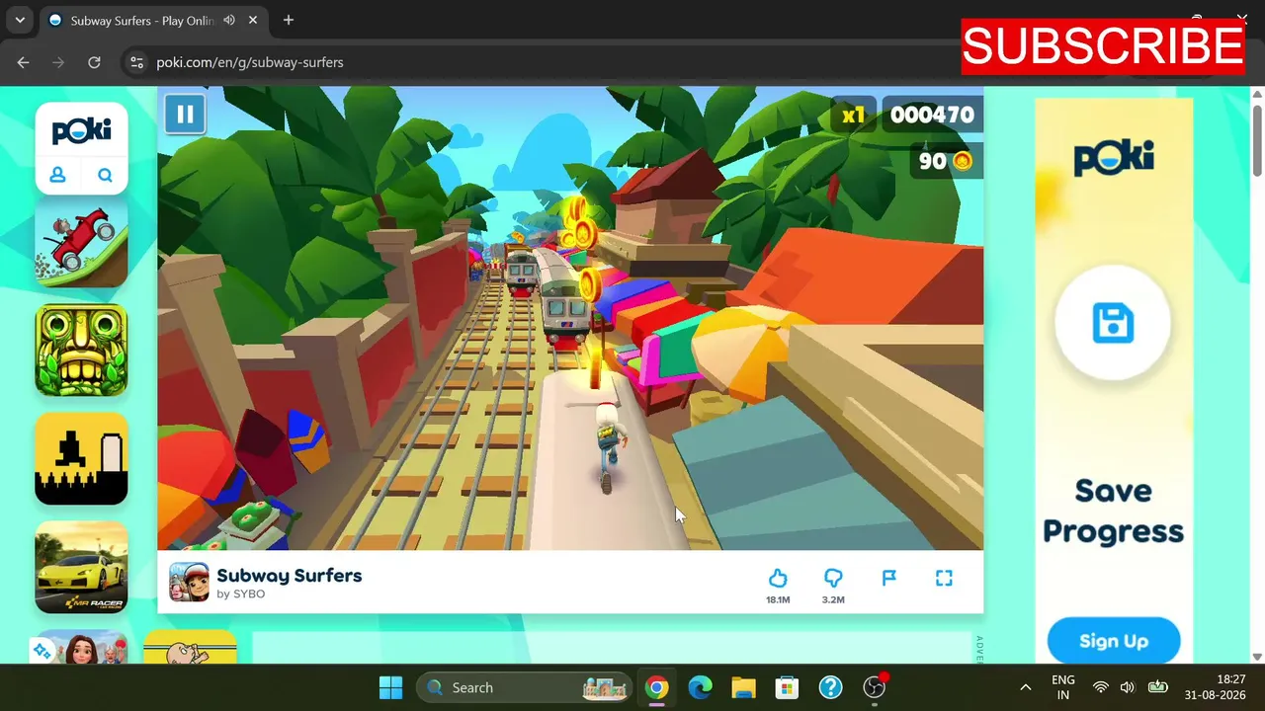Click the Sign Up button
The image size is (1265, 711).
1114,640
